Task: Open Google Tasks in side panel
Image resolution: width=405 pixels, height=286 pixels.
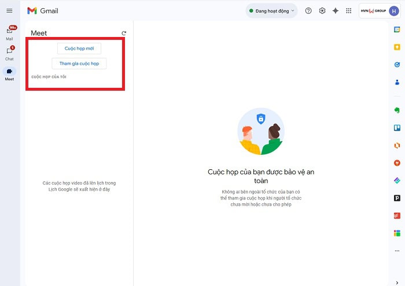Action: (397, 65)
